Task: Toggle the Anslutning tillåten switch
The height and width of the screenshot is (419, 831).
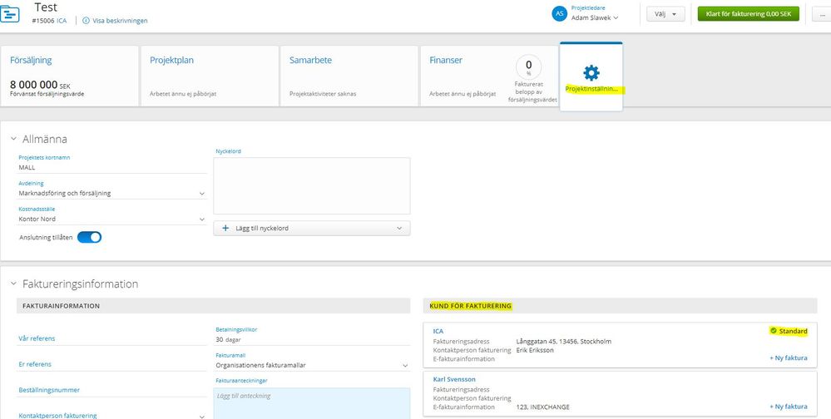Action: click(89, 237)
